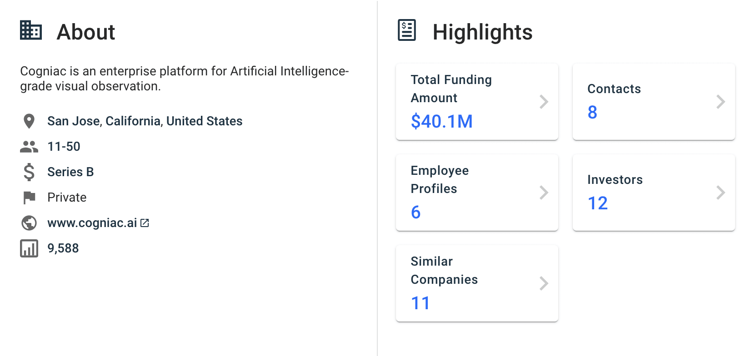Click the globe website icon
Image resolution: width=751 pixels, height=356 pixels.
29,223
